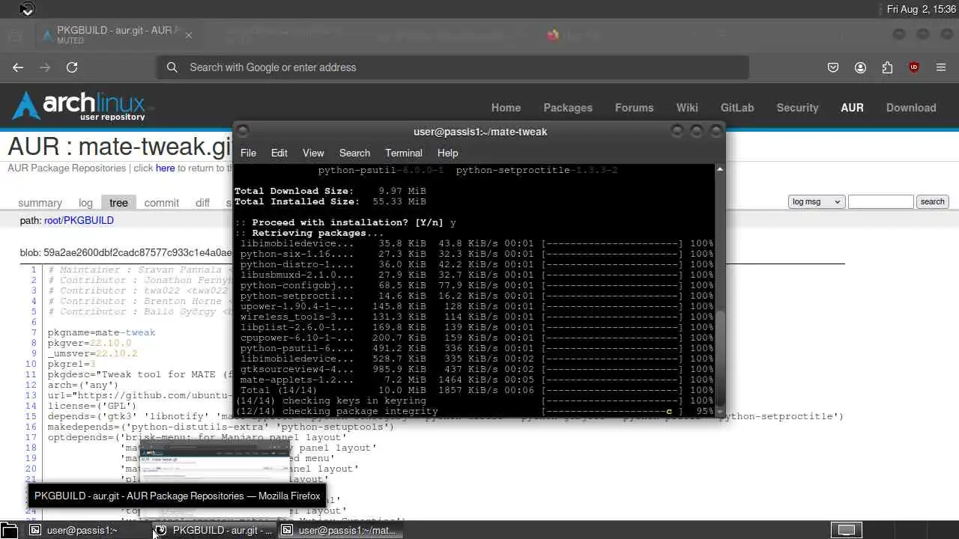Click the terminal scrollbar down arrow
The width and height of the screenshot is (959, 539).
point(720,412)
